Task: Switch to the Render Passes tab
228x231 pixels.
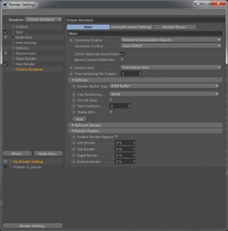Action: tap(175, 27)
